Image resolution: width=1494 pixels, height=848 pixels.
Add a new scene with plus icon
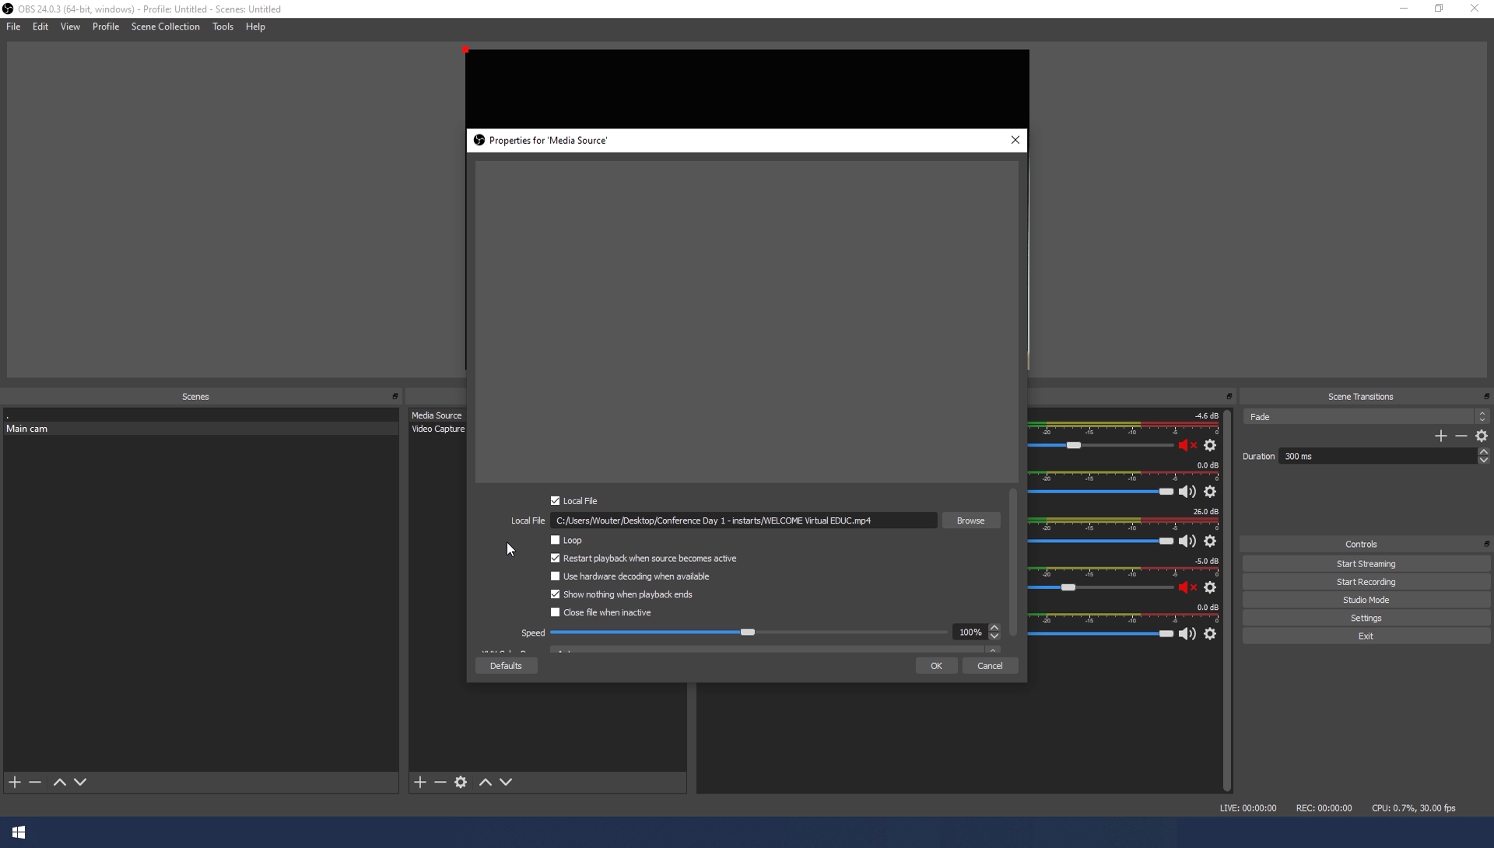pyautogui.click(x=15, y=782)
